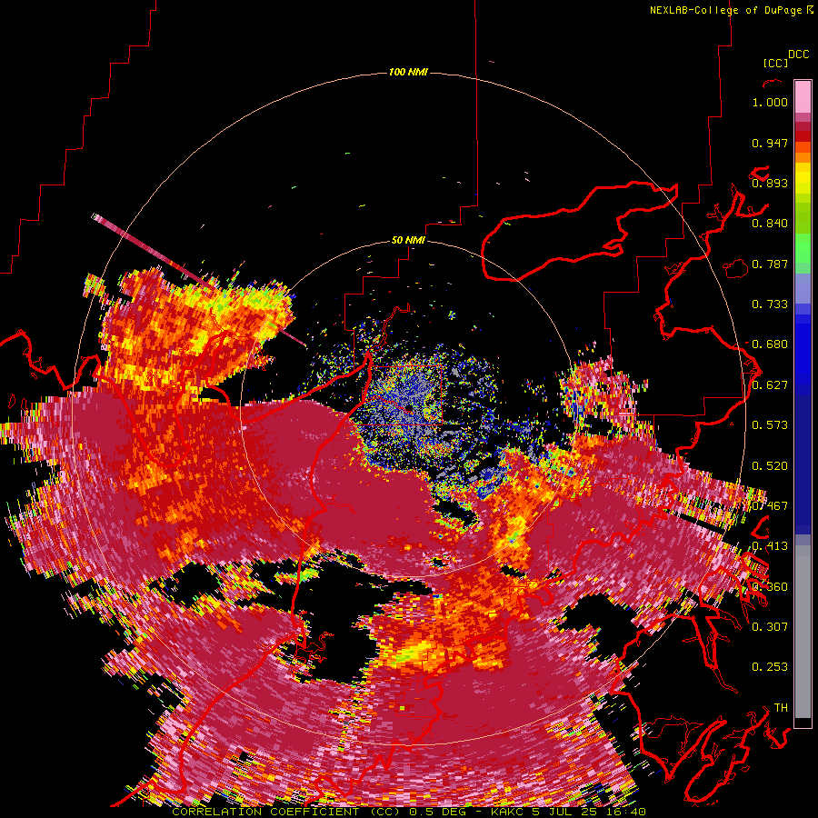Viewport: 818px width, 818px height.
Task: Click the 0.947 color scale value
Action: point(770,143)
